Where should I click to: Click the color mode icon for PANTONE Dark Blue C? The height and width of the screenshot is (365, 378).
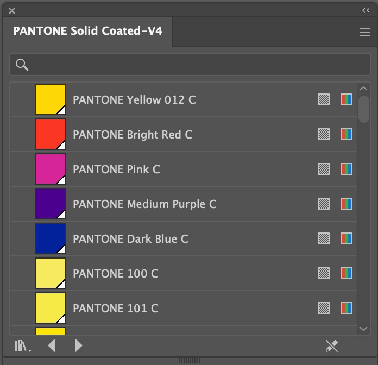[x=346, y=239]
